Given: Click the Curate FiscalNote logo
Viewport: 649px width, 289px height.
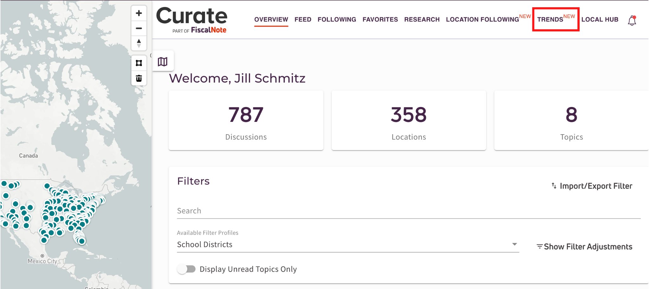Looking at the screenshot, I should point(192,20).
